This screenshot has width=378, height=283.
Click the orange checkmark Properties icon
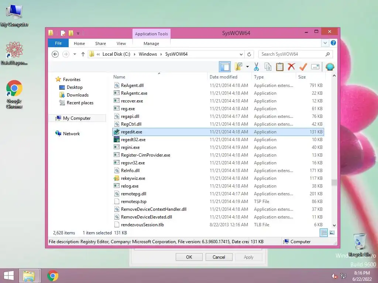coord(303,67)
